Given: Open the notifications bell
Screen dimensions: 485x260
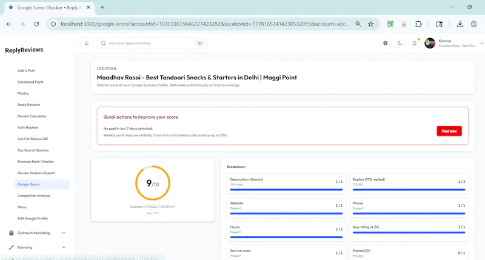Looking at the screenshot, I should click(414, 43).
